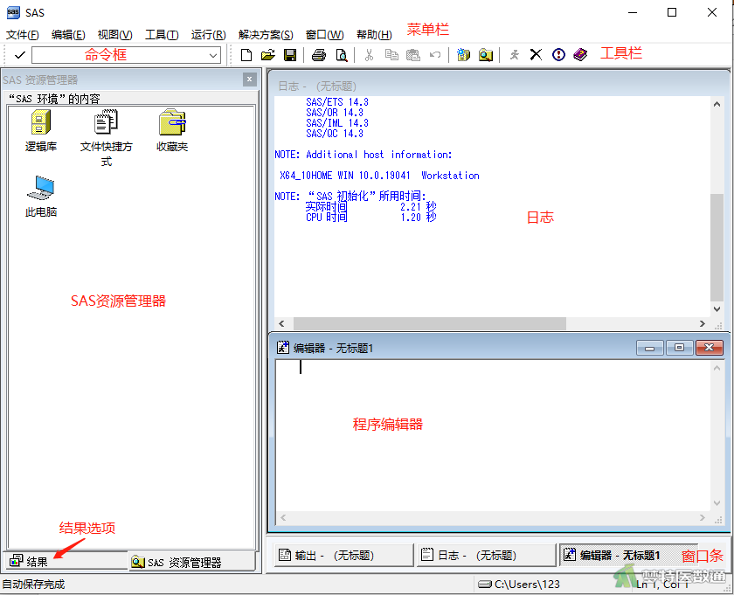Create a new document with the New icon
Viewport: 734px width, 595px height.
pos(246,55)
